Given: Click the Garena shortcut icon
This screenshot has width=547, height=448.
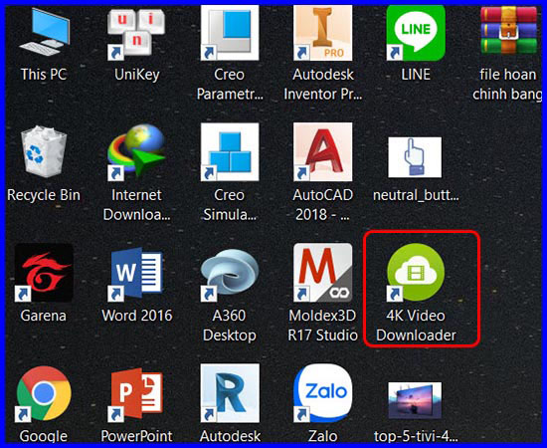Looking at the screenshot, I should click(44, 273).
